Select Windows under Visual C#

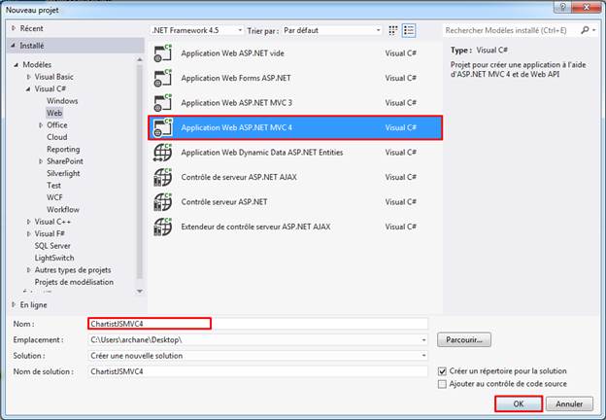click(62, 101)
